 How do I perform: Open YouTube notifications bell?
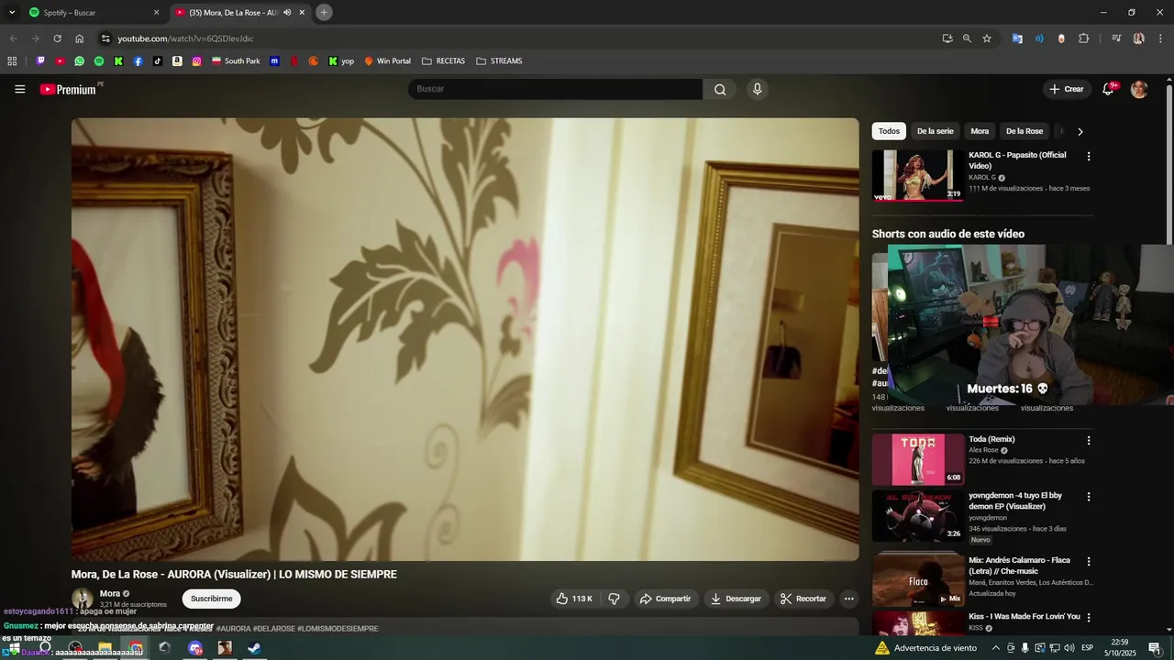pos(1108,89)
